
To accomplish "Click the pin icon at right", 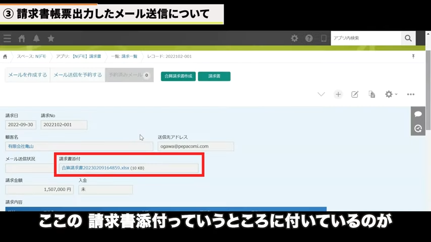I will pyautogui.click(x=413, y=56).
